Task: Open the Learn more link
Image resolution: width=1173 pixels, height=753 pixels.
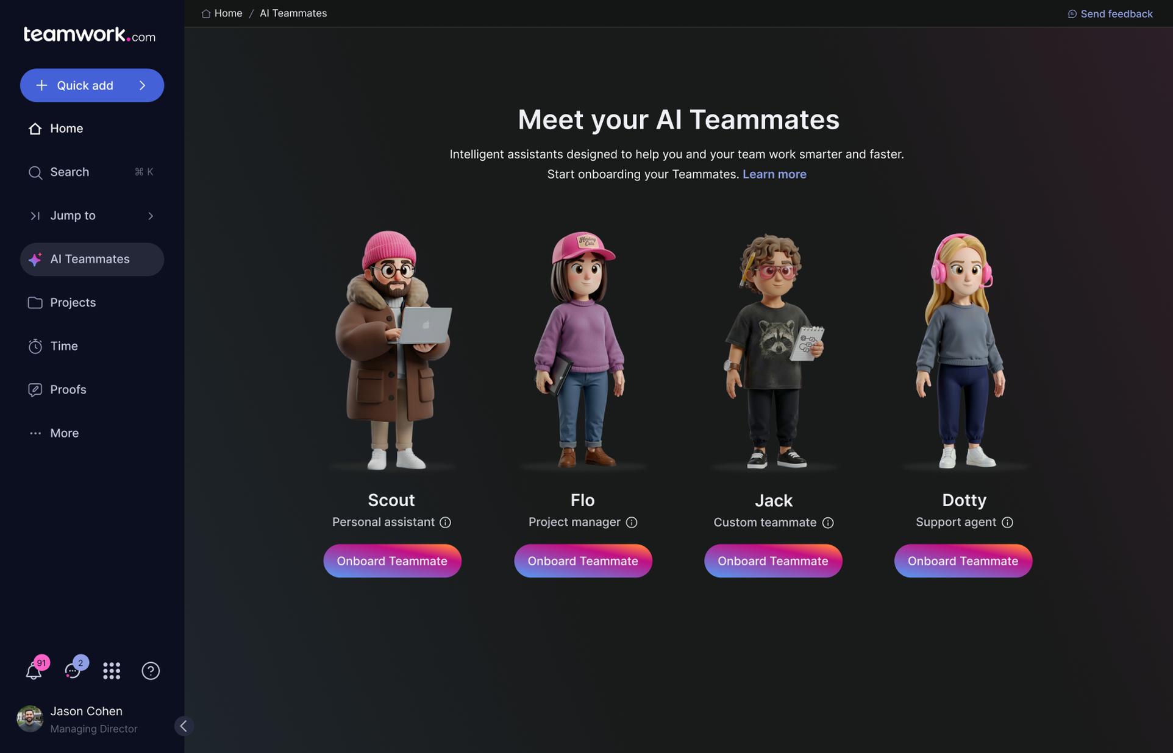Action: pyautogui.click(x=774, y=174)
